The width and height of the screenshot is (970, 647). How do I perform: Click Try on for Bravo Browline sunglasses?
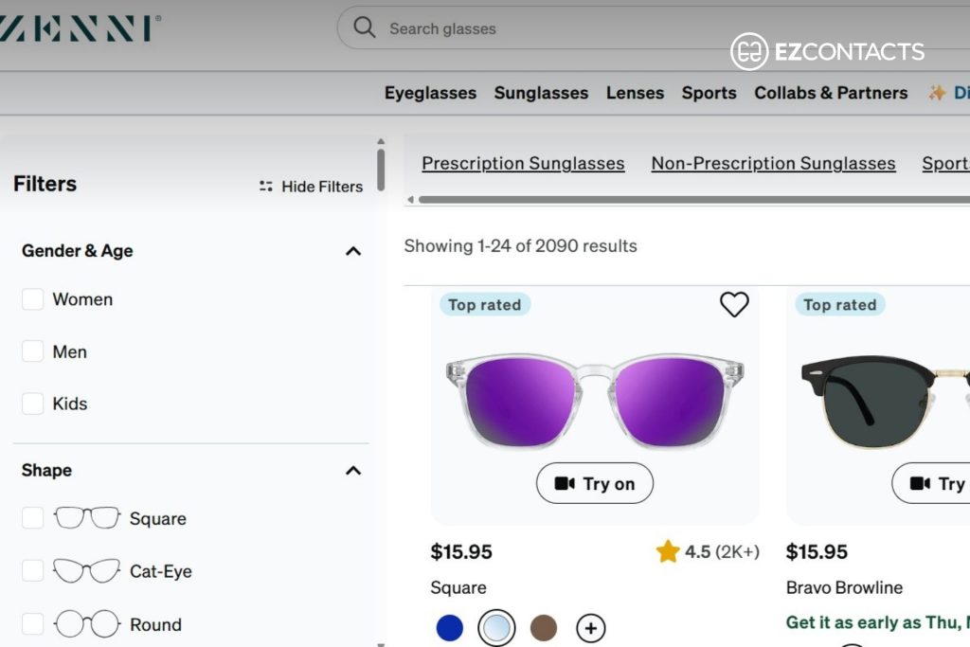931,483
